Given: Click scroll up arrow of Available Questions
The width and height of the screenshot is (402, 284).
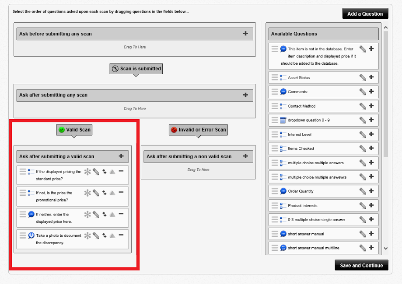Looking at the screenshot, I should coord(385,28).
